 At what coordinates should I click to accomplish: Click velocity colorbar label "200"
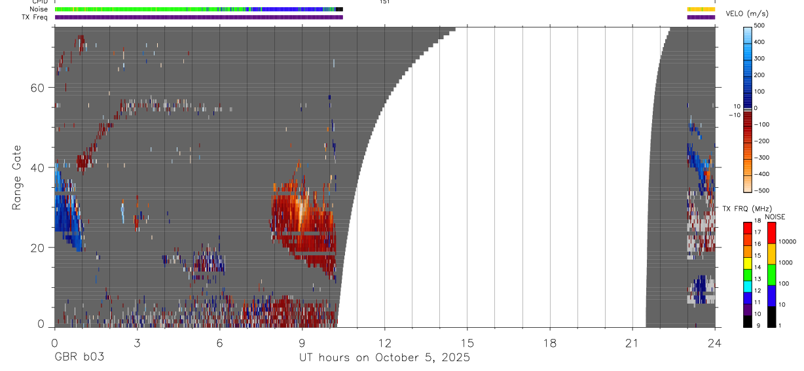click(x=759, y=75)
